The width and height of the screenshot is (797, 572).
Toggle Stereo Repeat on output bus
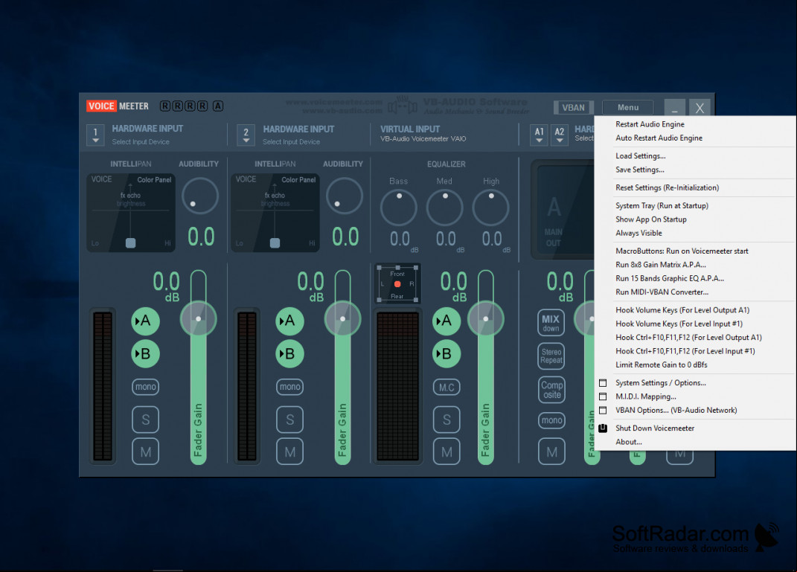point(551,356)
